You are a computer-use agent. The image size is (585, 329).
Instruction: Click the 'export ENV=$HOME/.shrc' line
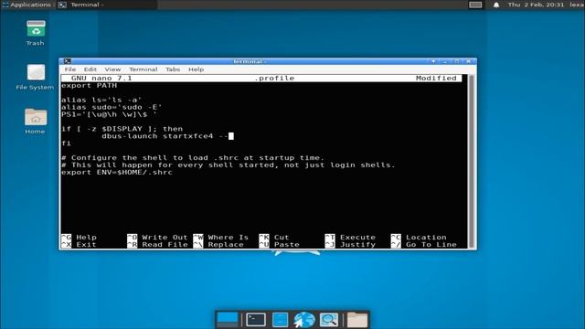pos(117,173)
